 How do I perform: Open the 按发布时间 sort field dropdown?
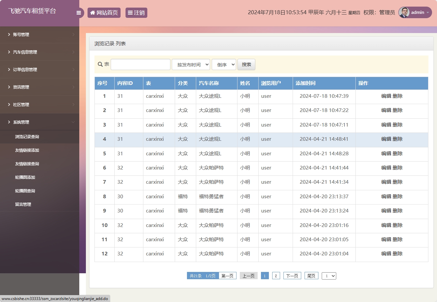click(191, 64)
